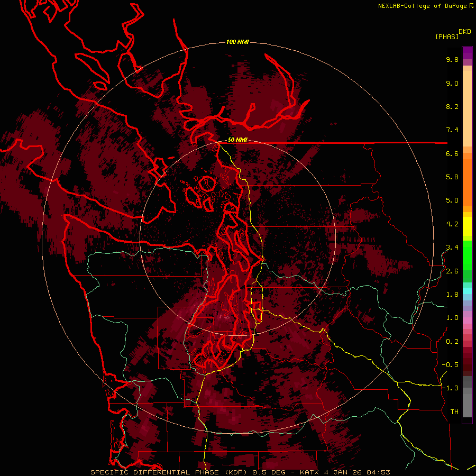This screenshot has width=476, height=476.
Task: Click the [PHAS] legend unit label
Action: tap(447, 37)
